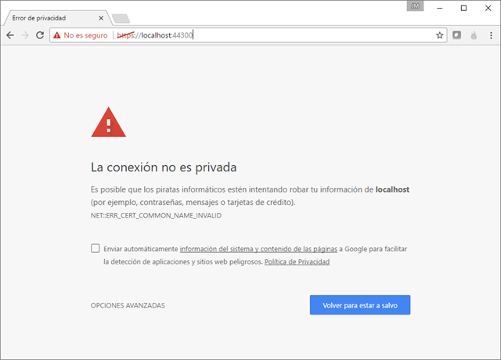501x360 pixels.
Task: Open a new tab
Action: click(121, 18)
